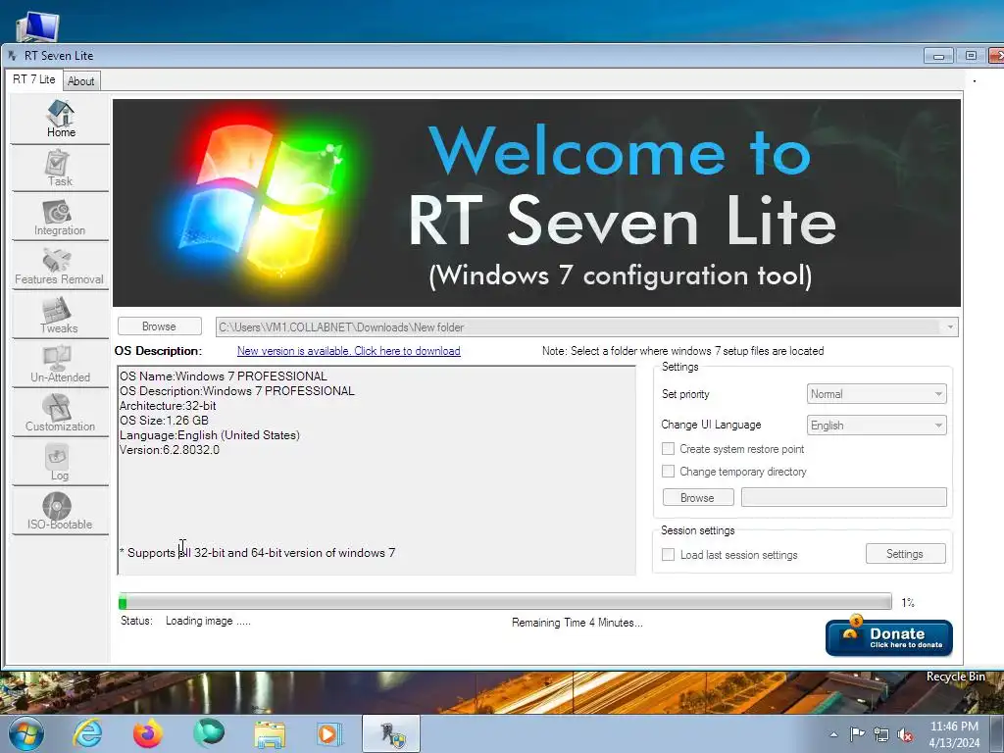Open Un-Attended setup section

[x=60, y=365]
